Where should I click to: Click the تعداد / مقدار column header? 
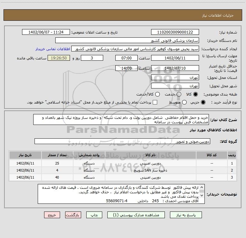tap(57, 155)
